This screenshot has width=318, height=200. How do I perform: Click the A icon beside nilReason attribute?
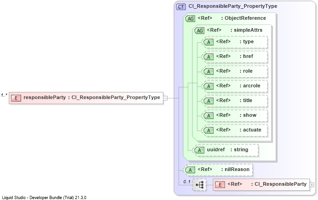pyautogui.click(x=190, y=170)
